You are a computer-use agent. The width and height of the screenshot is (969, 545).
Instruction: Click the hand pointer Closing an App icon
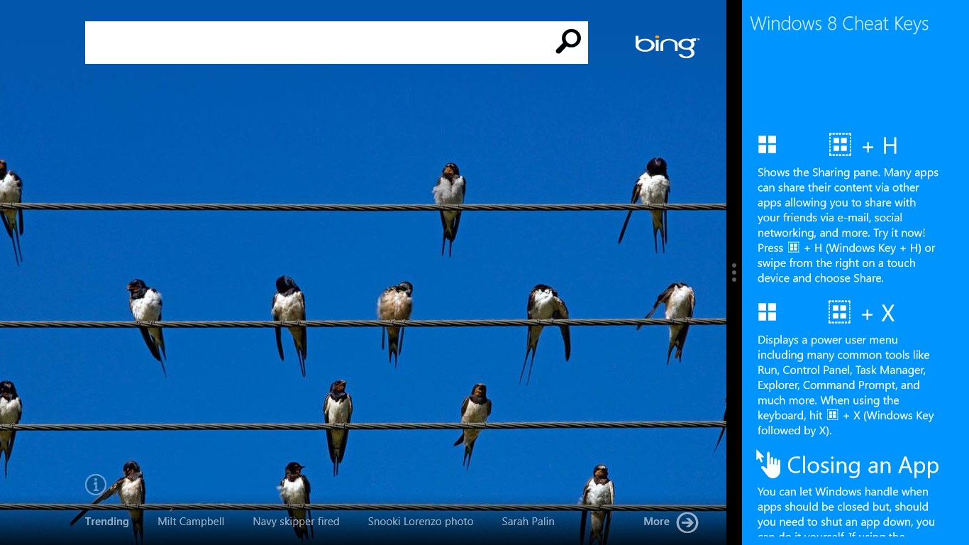click(x=768, y=464)
